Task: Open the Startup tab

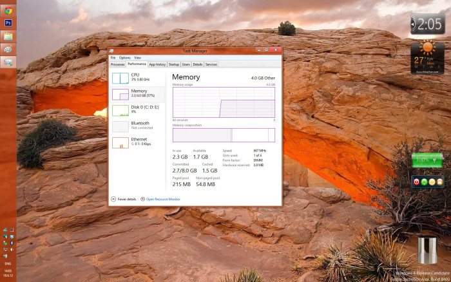Action: (x=174, y=64)
